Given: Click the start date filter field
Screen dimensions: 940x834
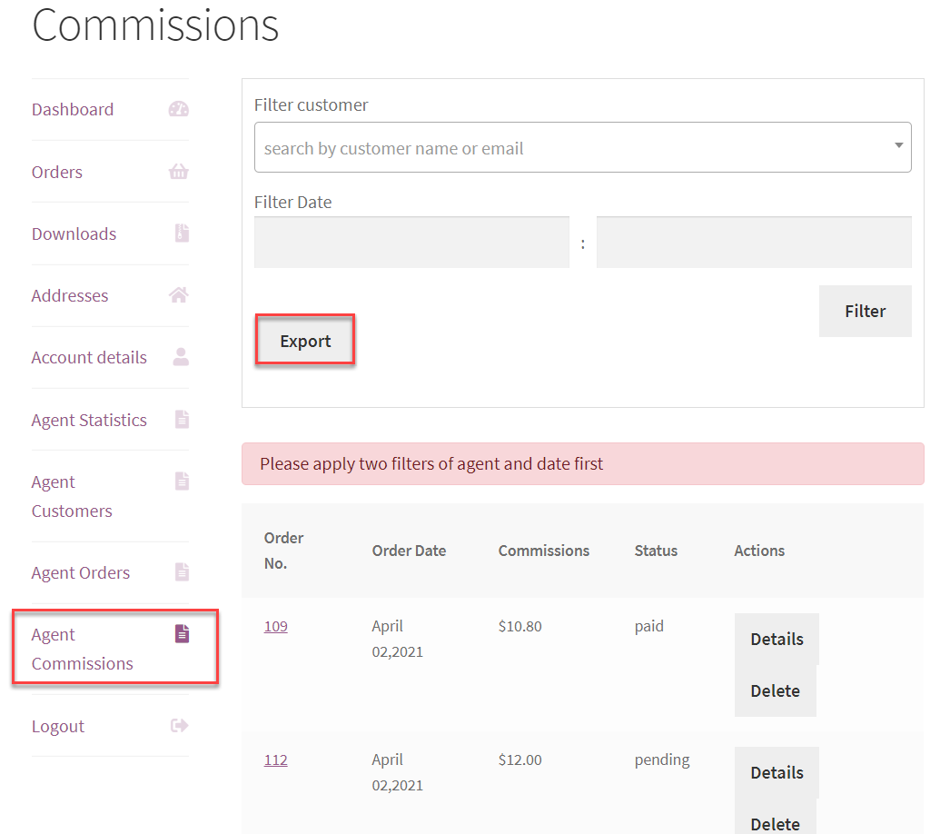Looking at the screenshot, I should [x=411, y=243].
